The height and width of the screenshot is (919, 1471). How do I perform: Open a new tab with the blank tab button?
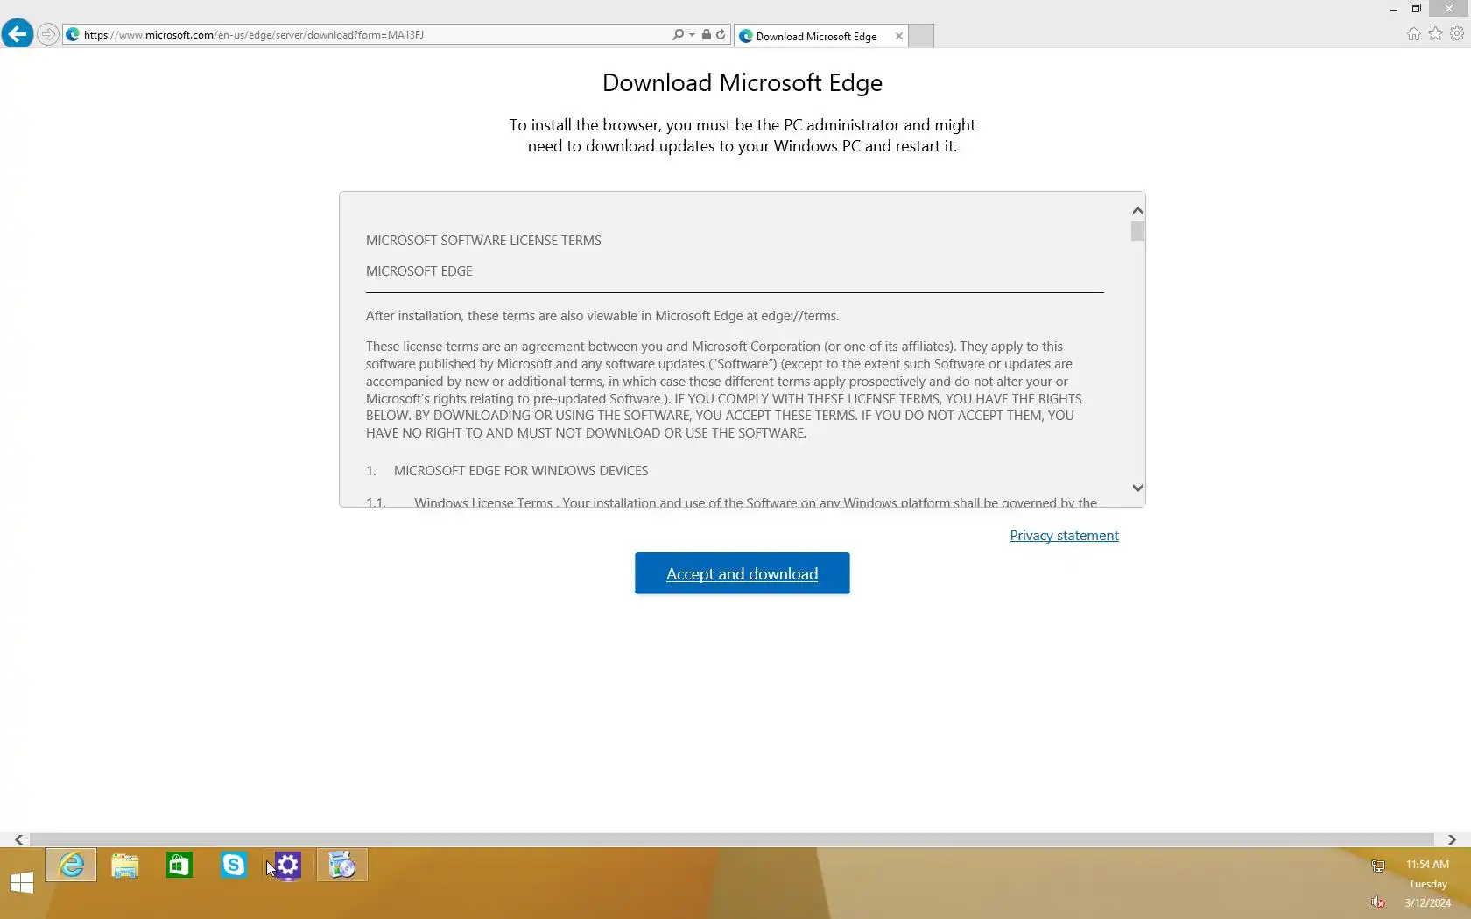[921, 36]
